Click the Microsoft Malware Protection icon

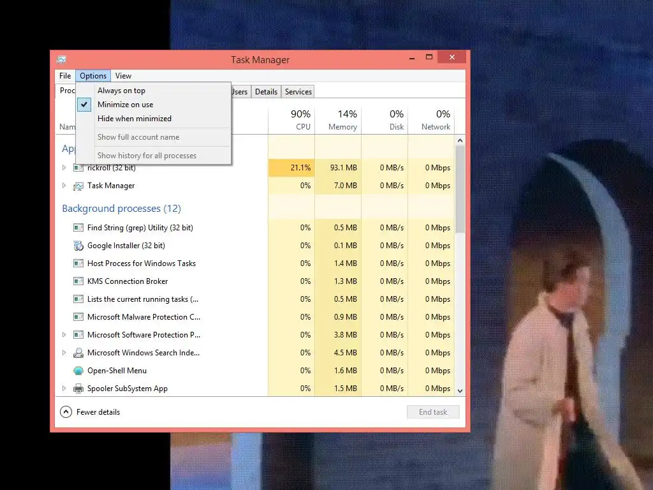78,317
